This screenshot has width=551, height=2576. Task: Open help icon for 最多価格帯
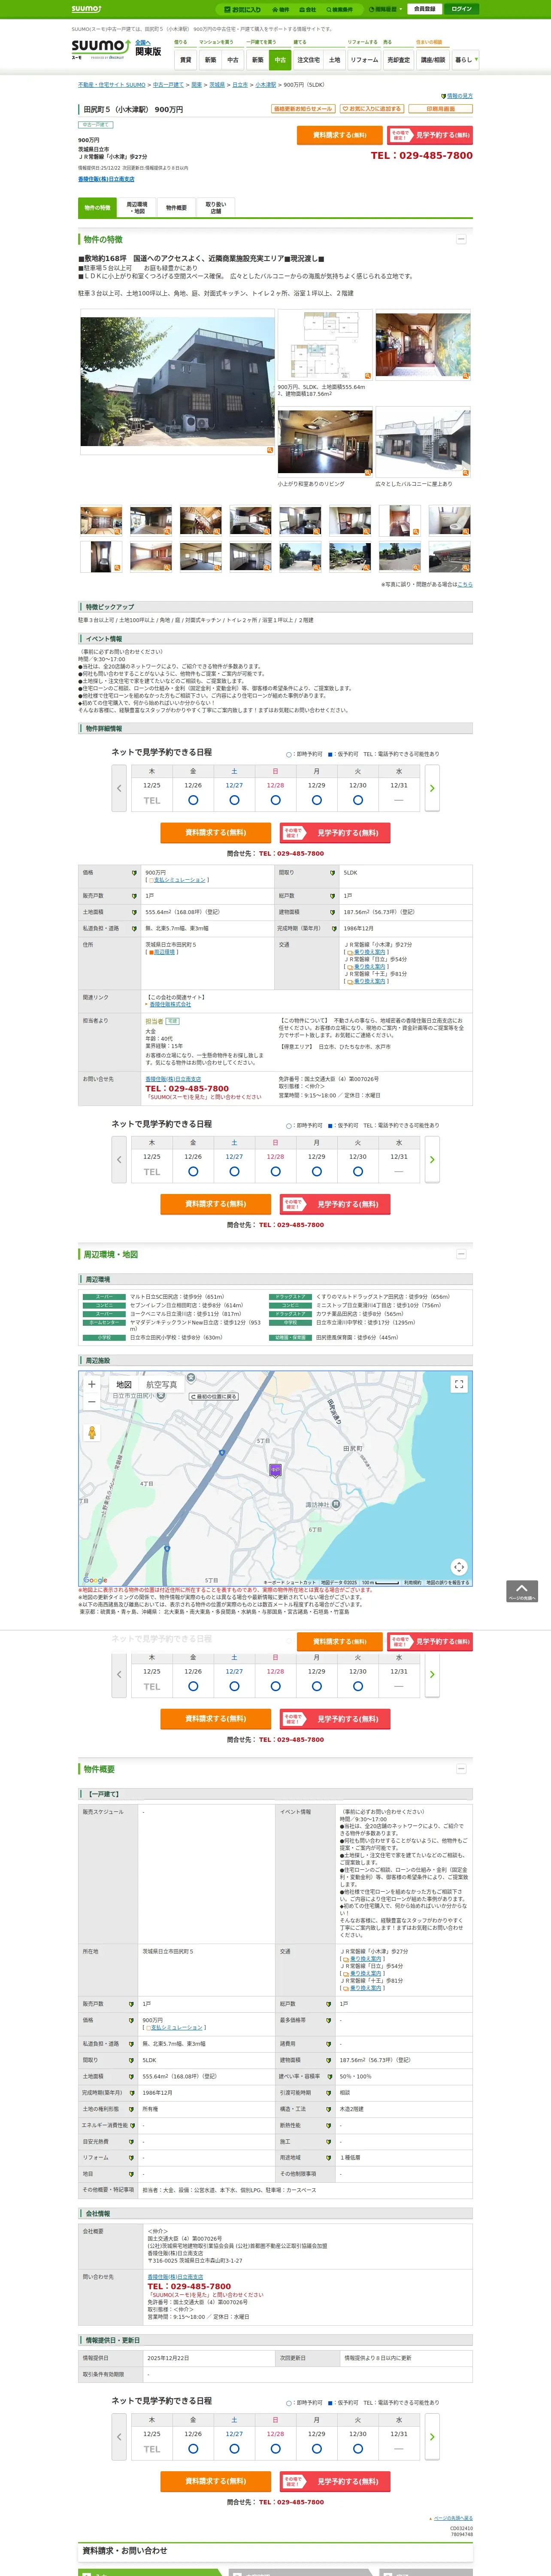[x=329, y=2020]
